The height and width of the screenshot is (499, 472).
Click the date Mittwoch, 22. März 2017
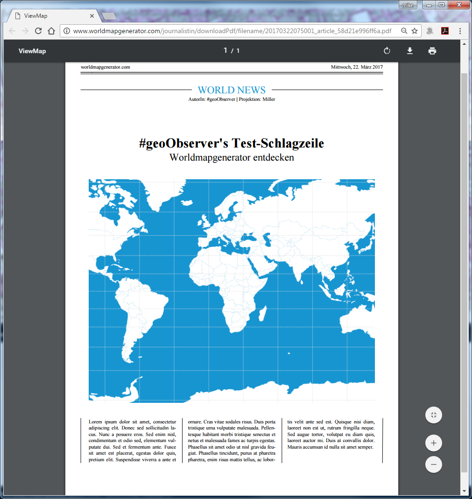[357, 67]
